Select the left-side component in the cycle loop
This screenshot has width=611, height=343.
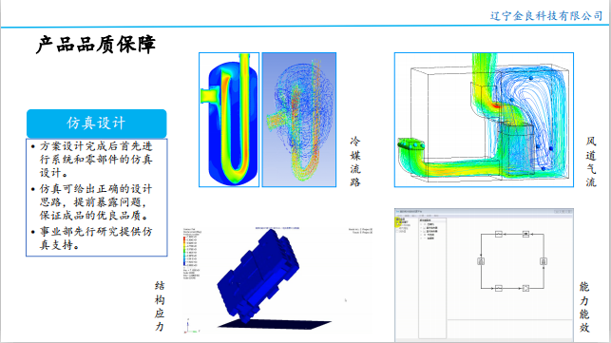pos(481,261)
